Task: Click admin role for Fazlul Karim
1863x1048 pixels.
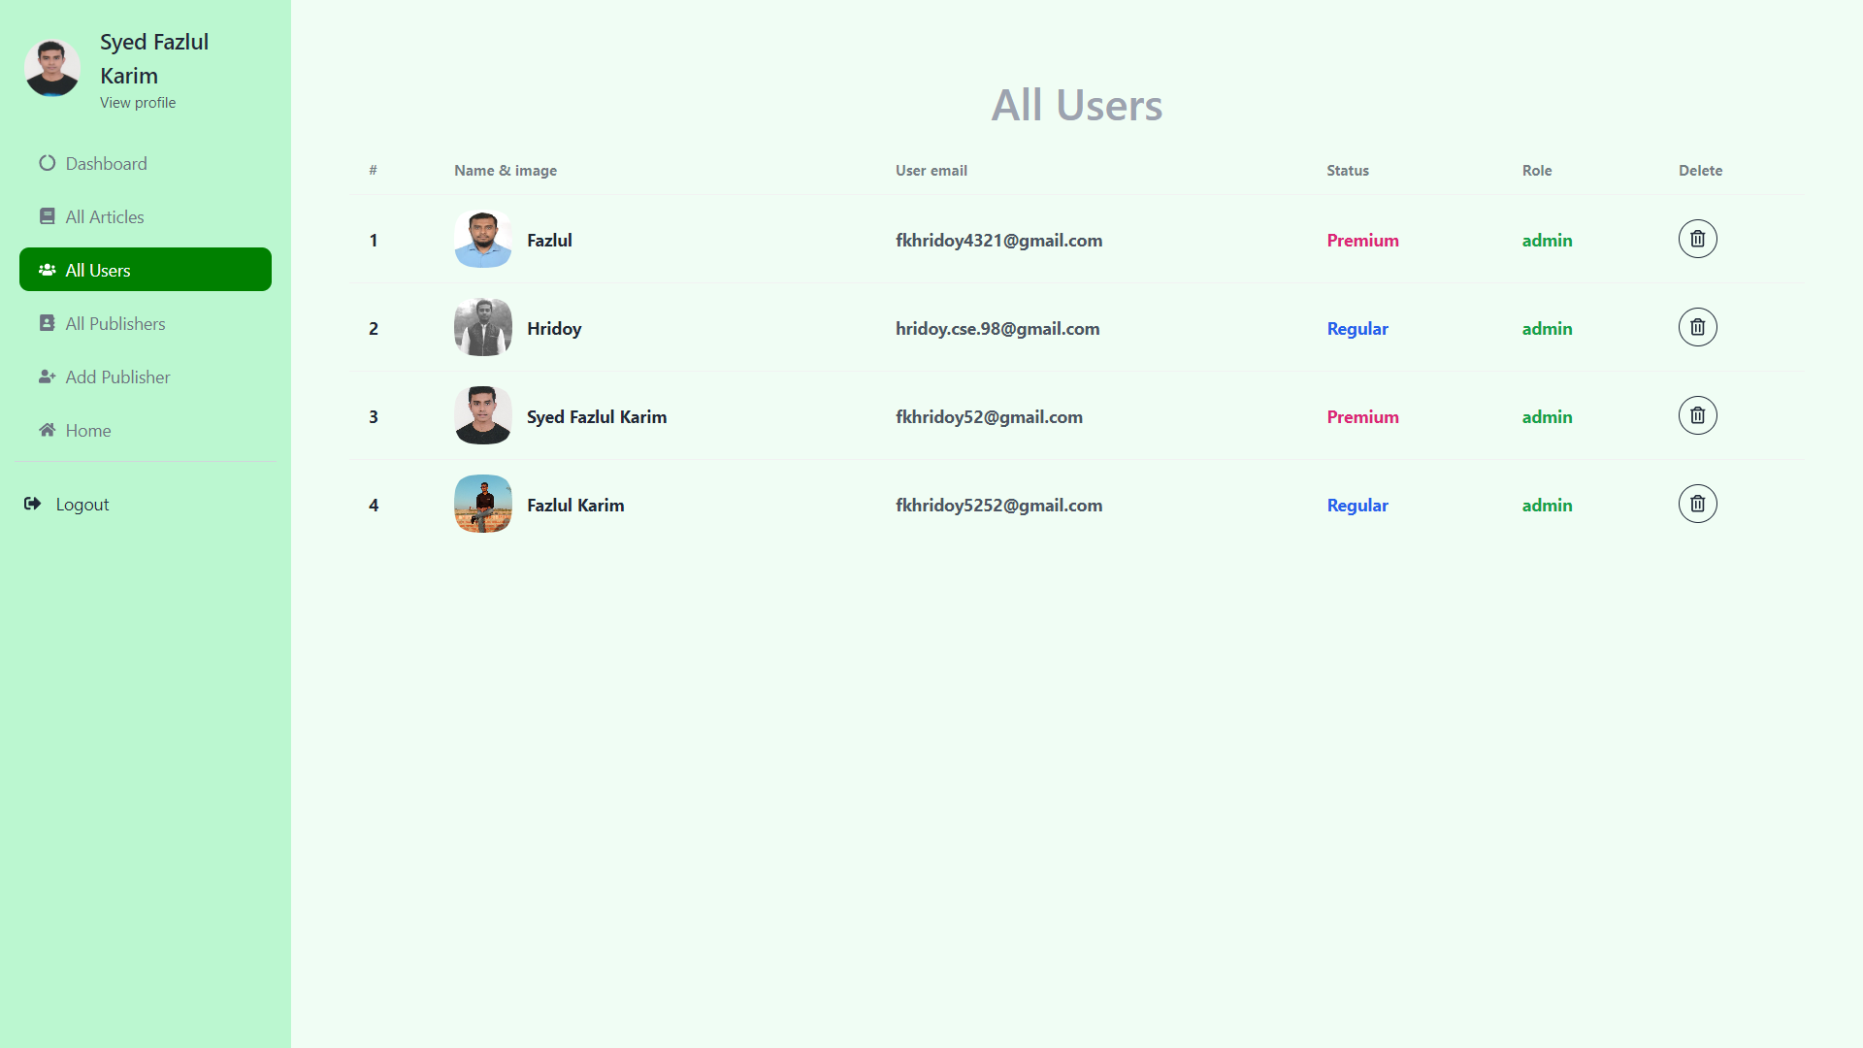Action: [x=1547, y=506]
